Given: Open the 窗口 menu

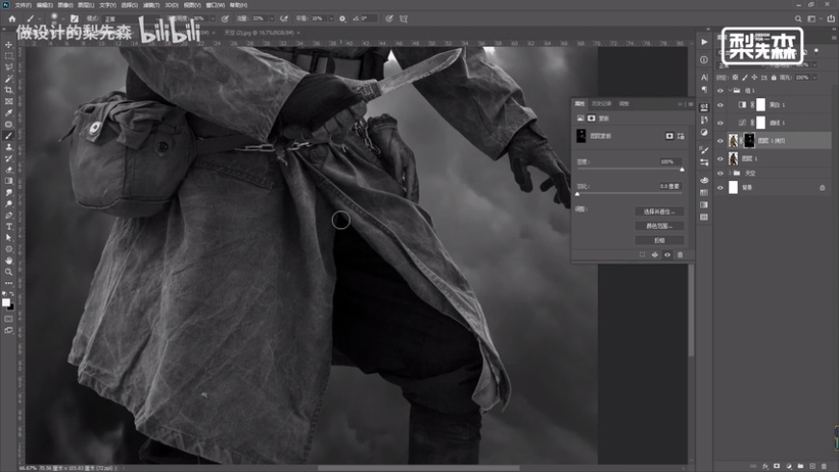Looking at the screenshot, I should coord(216,5).
